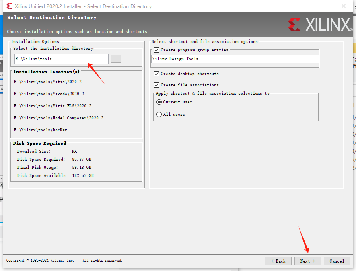The image size is (356, 271).
Task: Toggle Create file associations checkbox
Action: point(156,85)
